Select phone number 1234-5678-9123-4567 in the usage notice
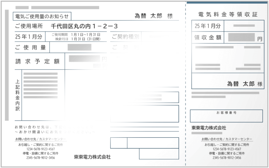This screenshot has width=269, height=168. point(41,149)
